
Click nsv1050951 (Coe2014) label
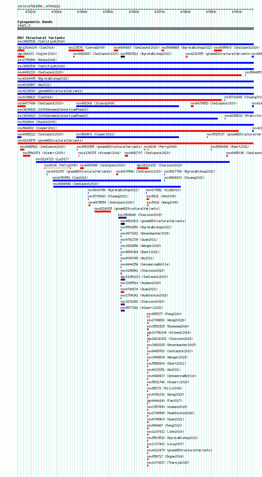click(70, 178)
